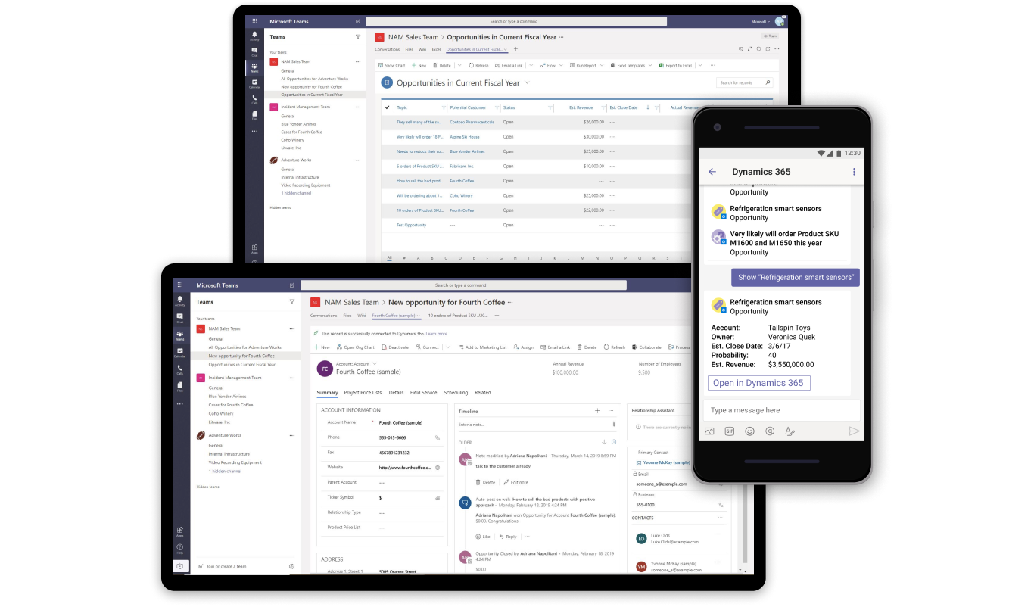This screenshot has width=1034, height=607.
Task: Open Help in the bottom tablet sidebar
Action: pos(179,549)
